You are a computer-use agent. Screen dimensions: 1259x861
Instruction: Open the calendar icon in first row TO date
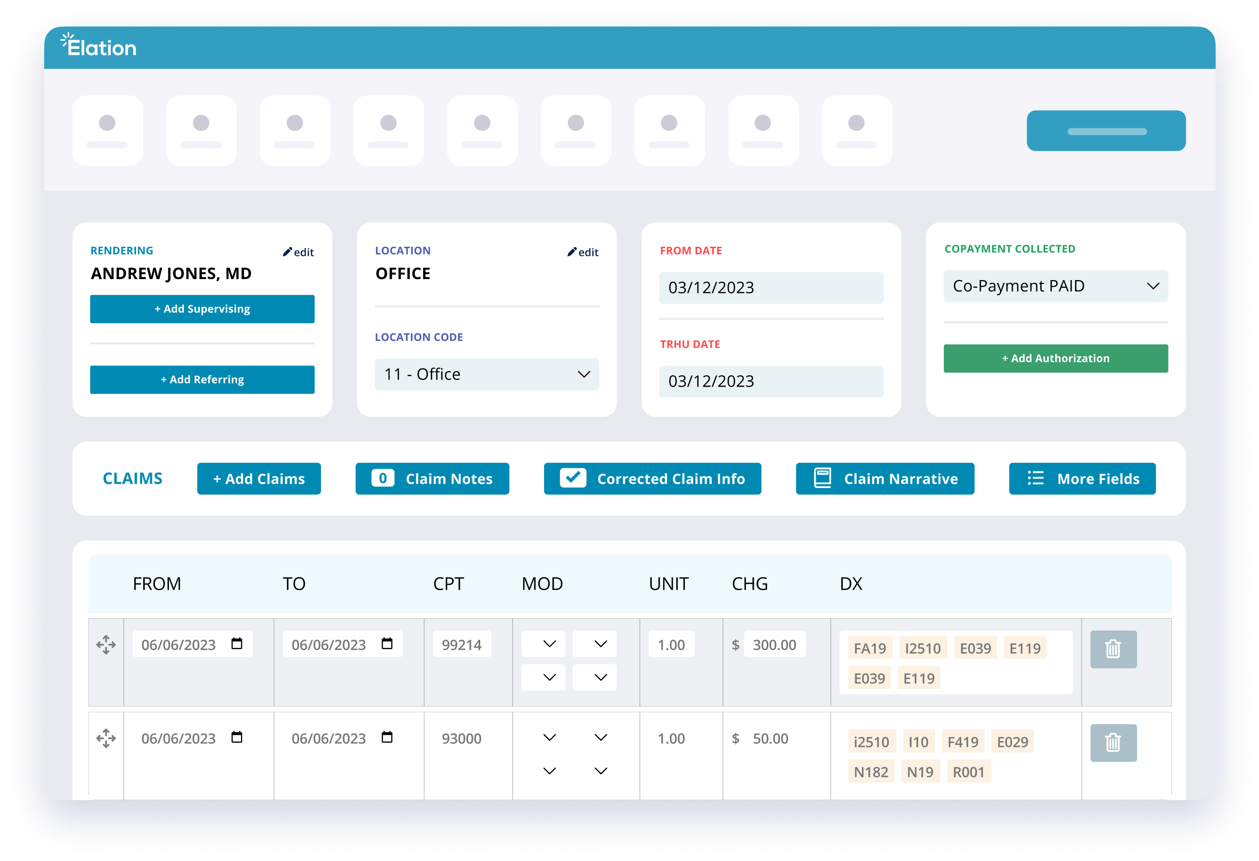point(387,644)
